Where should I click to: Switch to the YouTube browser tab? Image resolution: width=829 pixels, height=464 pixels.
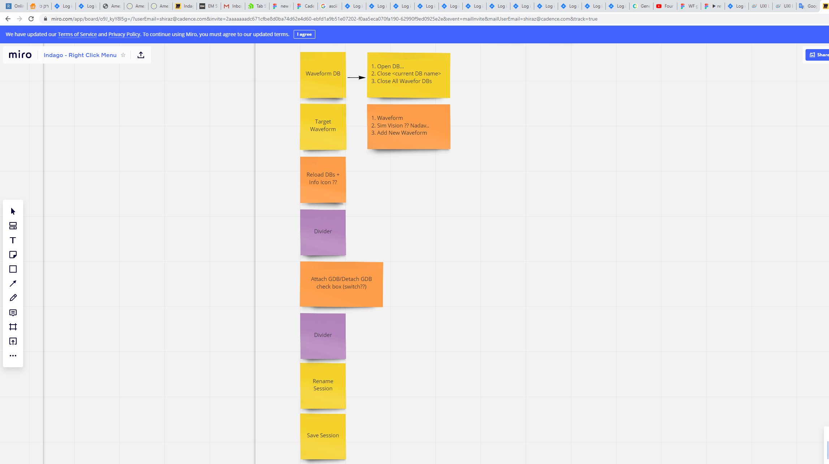(665, 6)
